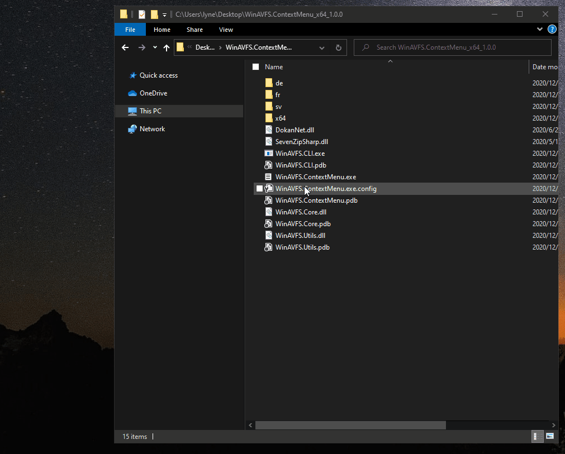This screenshot has height=454, width=565.
Task: Switch to Details view layout button
Action: [537, 437]
